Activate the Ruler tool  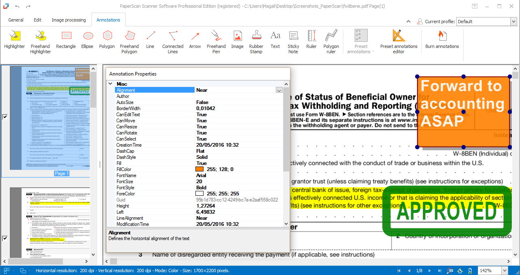(x=311, y=40)
